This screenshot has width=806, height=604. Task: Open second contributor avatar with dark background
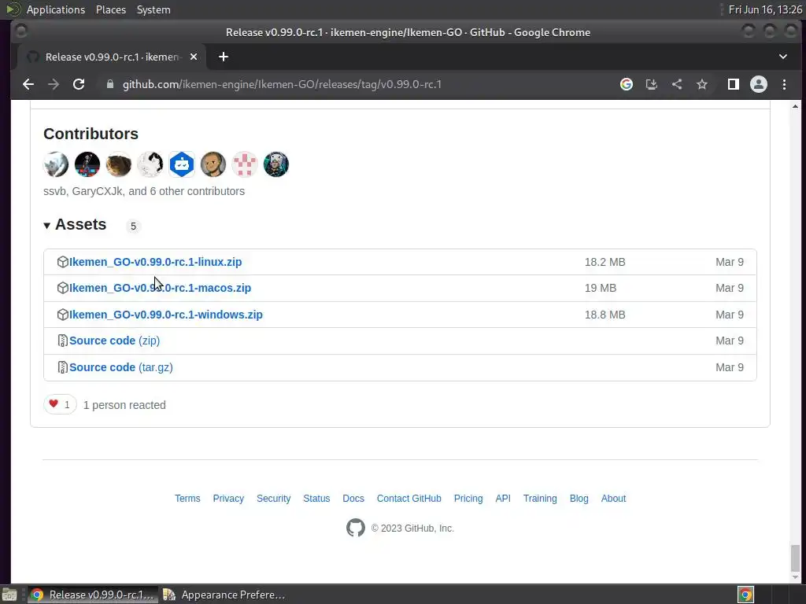(x=87, y=164)
